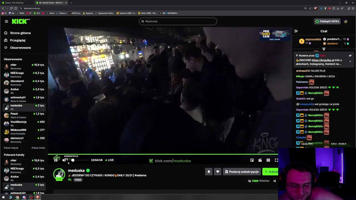
Task: Enter fullscreen mode
Action: pos(276,160)
